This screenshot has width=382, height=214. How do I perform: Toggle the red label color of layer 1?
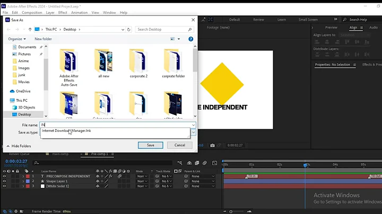pos(28,176)
